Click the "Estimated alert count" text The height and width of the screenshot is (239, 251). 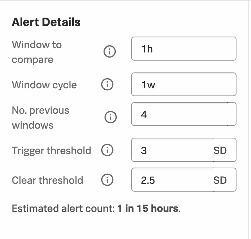pyautogui.click(x=63, y=208)
